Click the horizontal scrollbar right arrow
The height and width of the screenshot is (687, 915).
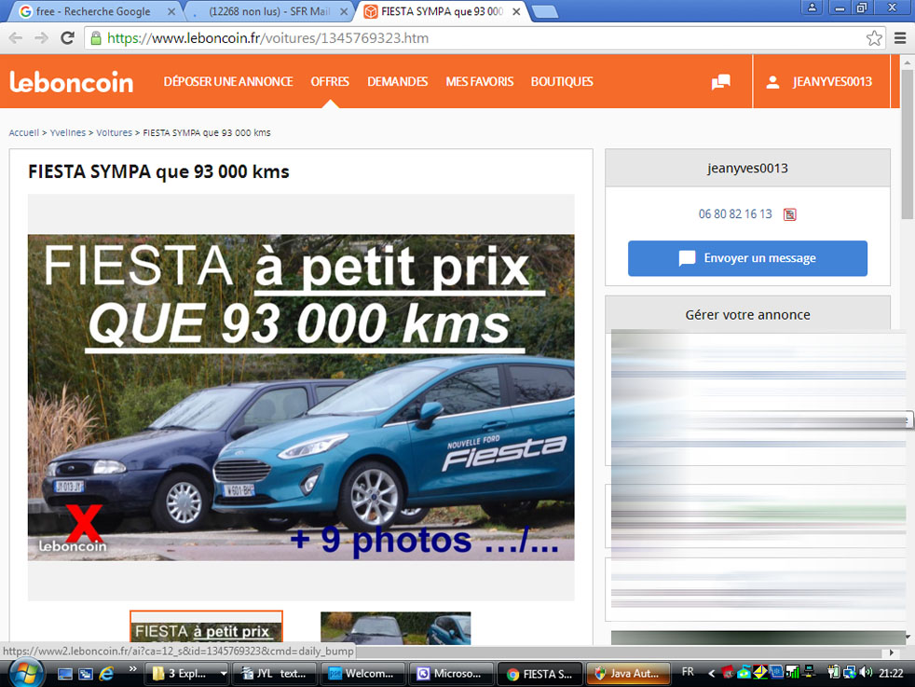[892, 652]
